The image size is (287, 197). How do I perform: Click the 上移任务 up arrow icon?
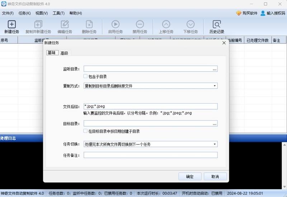pos(166,24)
